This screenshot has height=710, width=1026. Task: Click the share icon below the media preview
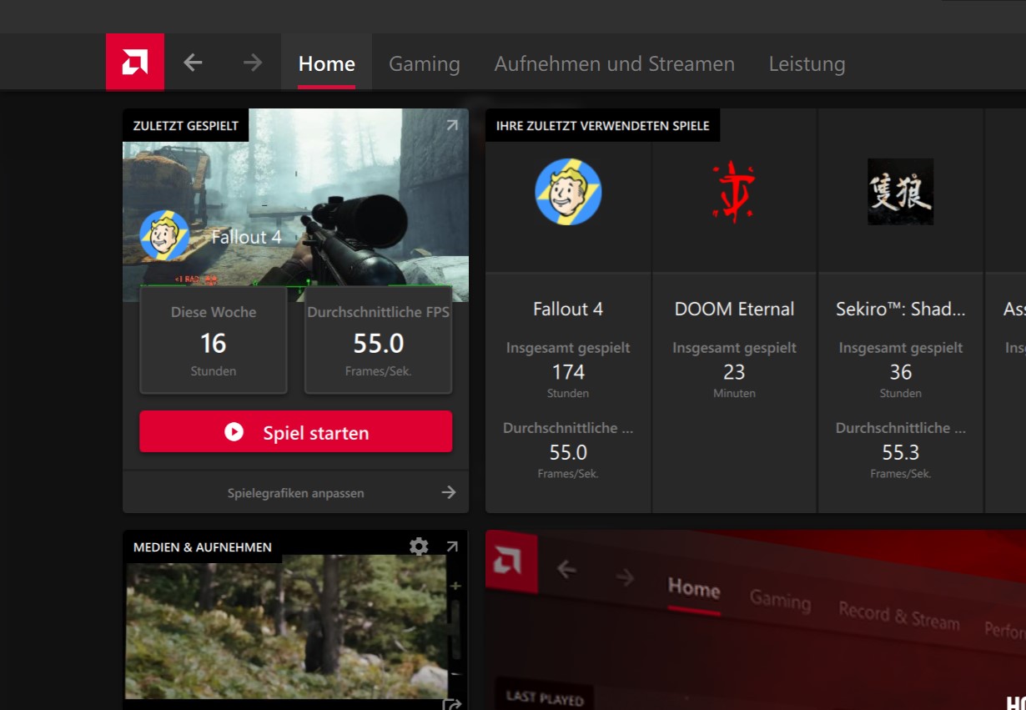[452, 704]
